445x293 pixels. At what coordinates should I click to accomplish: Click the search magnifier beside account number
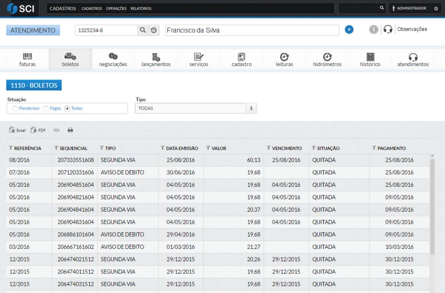pyautogui.click(x=143, y=30)
